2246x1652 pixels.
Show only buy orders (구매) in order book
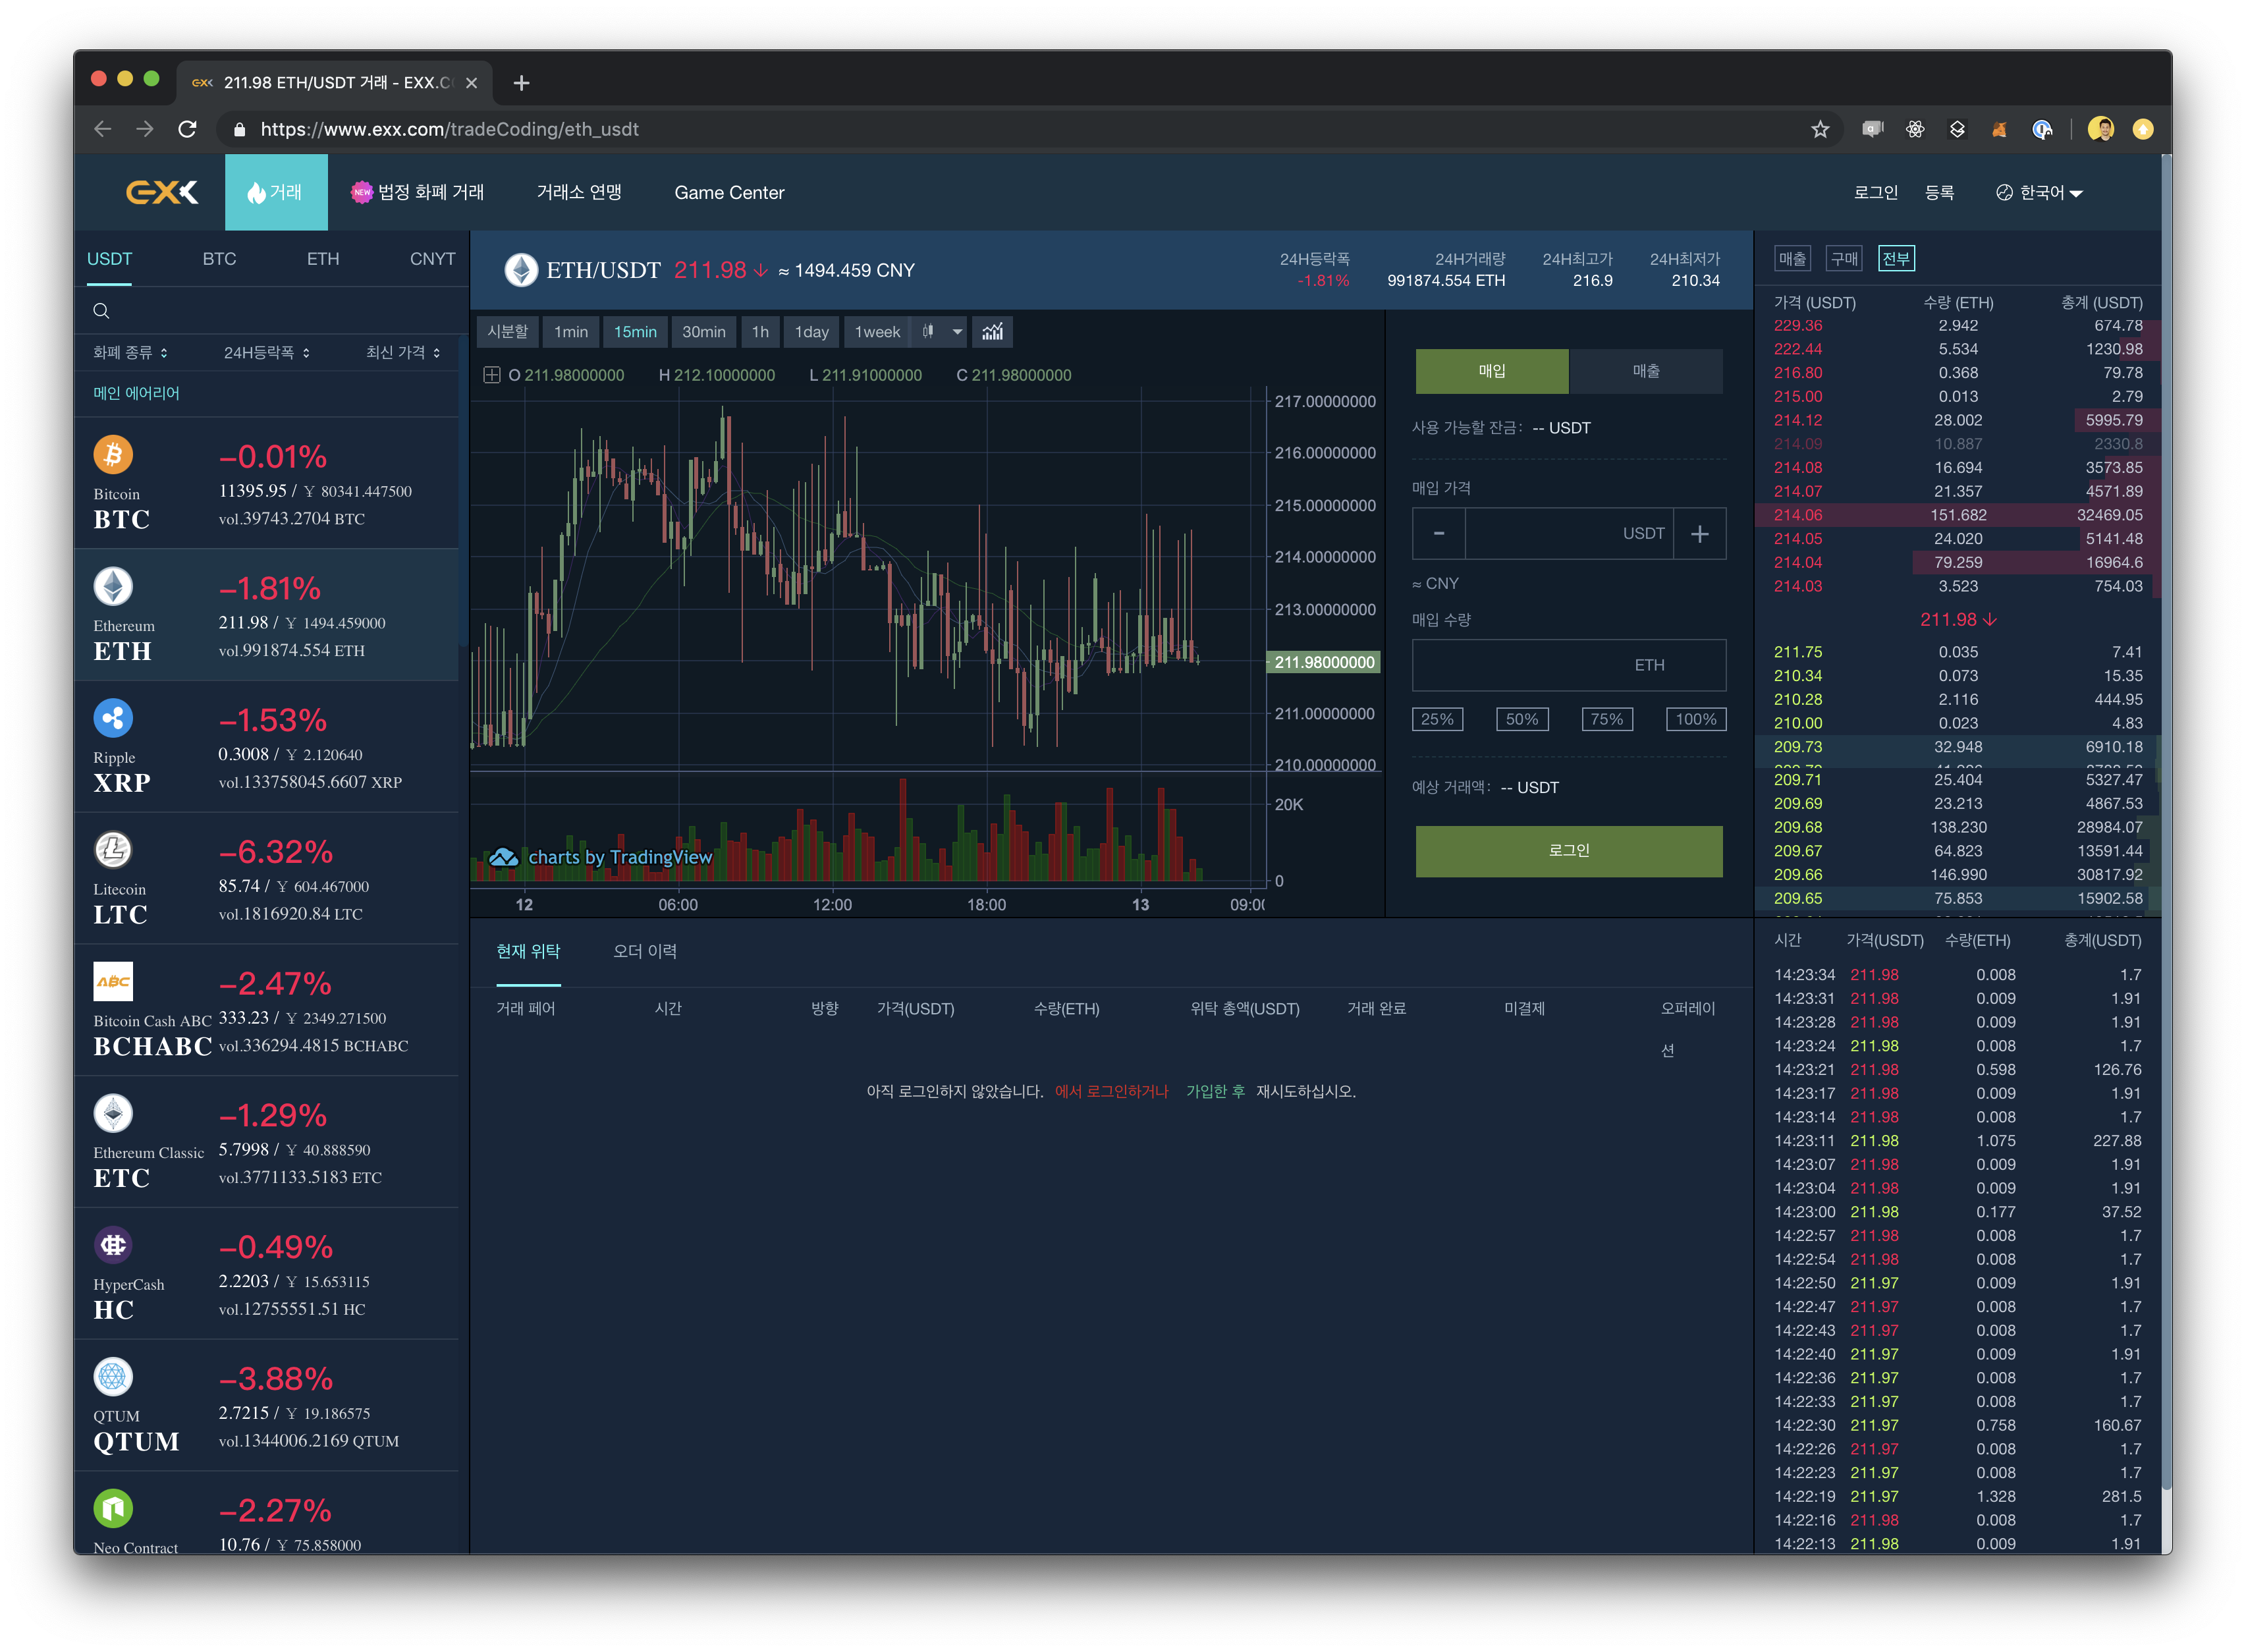point(1844,259)
